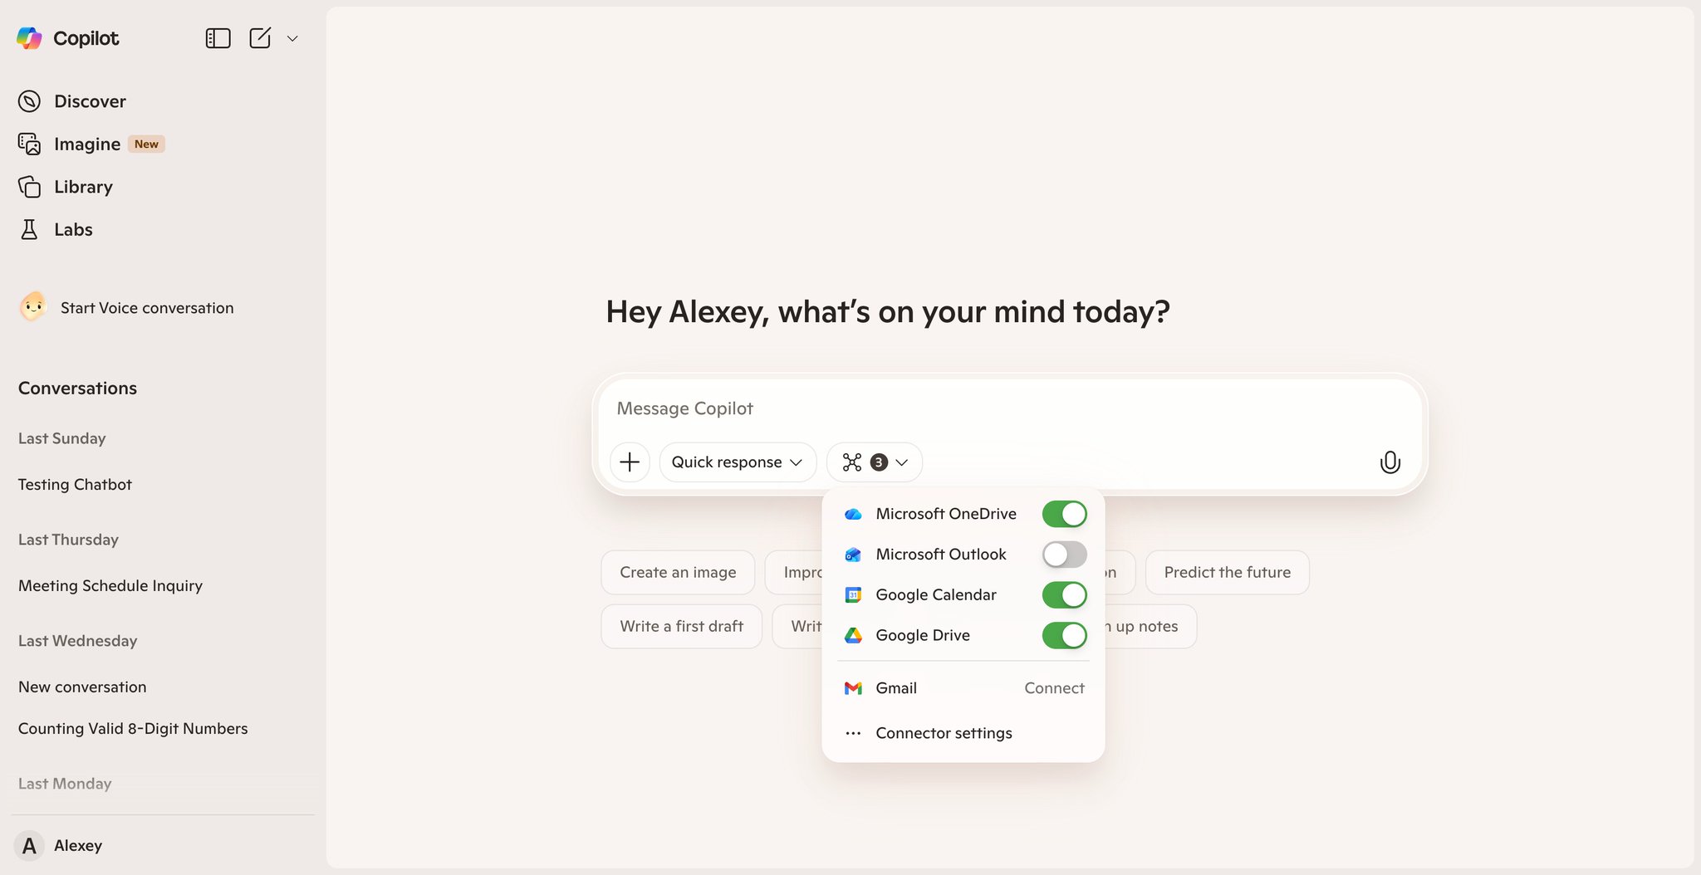Start a new chat with compose icon
This screenshot has height=875, width=1701.
point(260,38)
